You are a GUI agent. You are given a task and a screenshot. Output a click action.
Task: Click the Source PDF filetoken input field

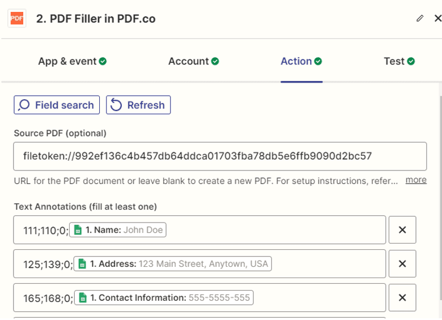[x=220, y=156]
